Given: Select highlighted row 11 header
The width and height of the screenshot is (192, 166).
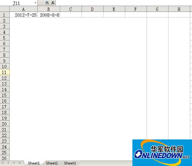Looking at the screenshot, I should pyautogui.click(x=5, y=72).
